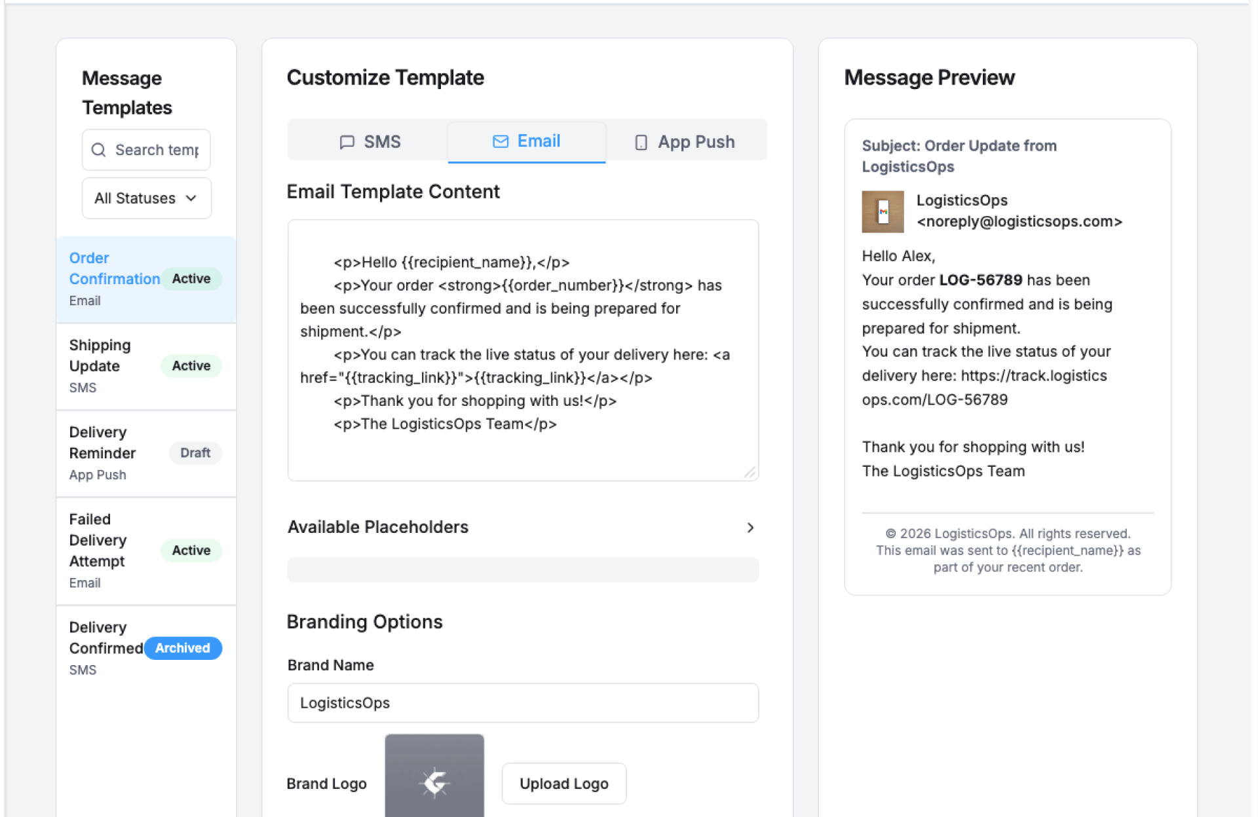Expand the Available Placeholders section
The width and height of the screenshot is (1258, 817).
click(750, 528)
